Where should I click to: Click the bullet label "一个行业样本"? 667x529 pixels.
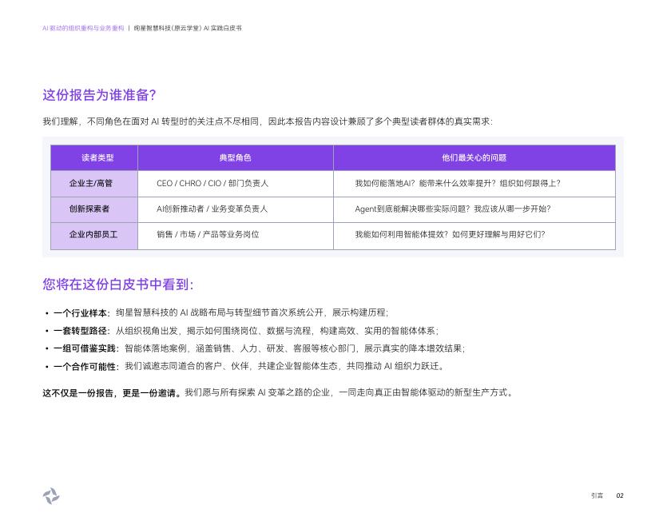[81, 312]
